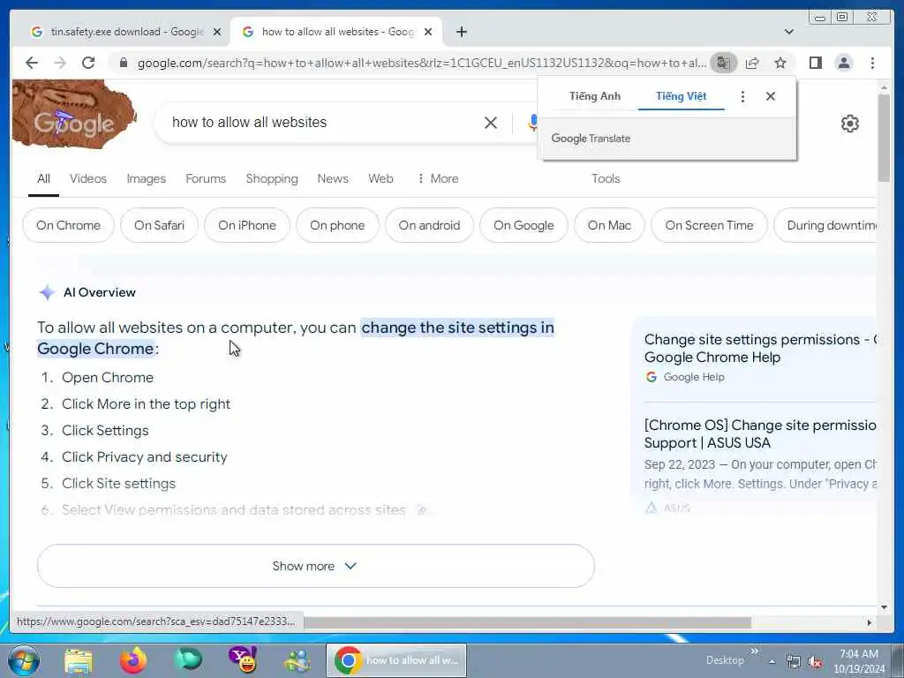Open Windows Explorer from the taskbar
904x678 pixels.
pyautogui.click(x=79, y=660)
